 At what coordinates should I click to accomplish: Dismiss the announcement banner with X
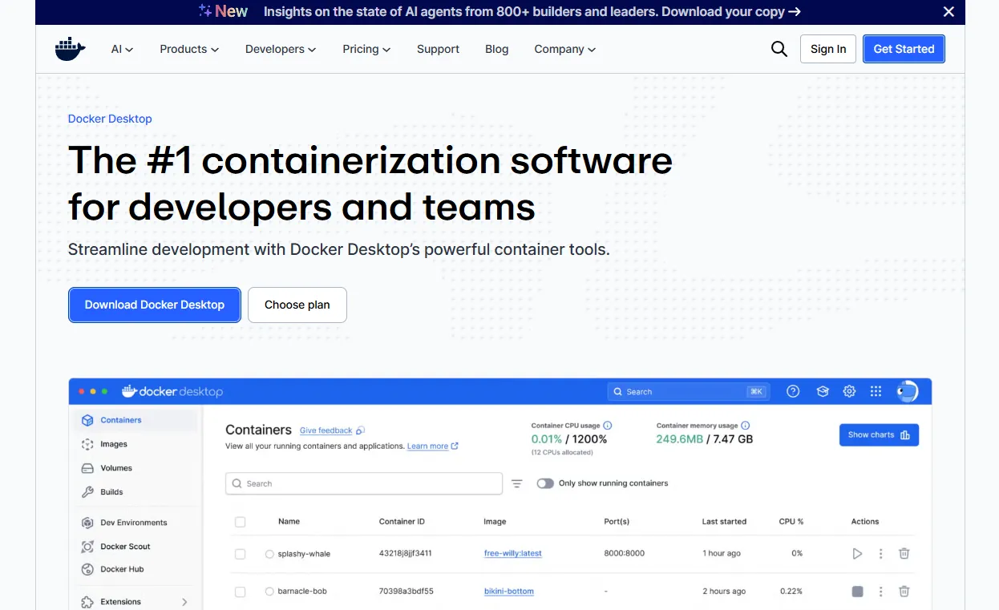(x=948, y=11)
